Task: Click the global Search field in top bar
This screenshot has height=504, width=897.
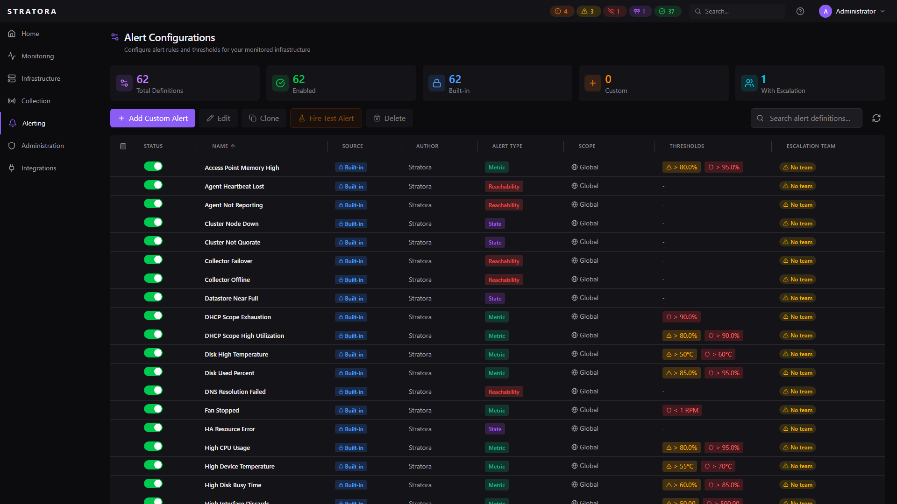Action: click(x=737, y=11)
